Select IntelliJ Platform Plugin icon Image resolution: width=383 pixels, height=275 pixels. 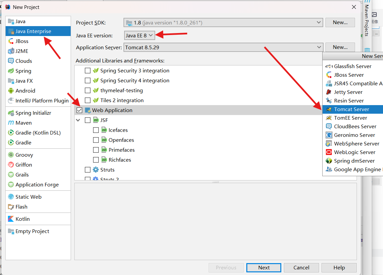(x=11, y=101)
